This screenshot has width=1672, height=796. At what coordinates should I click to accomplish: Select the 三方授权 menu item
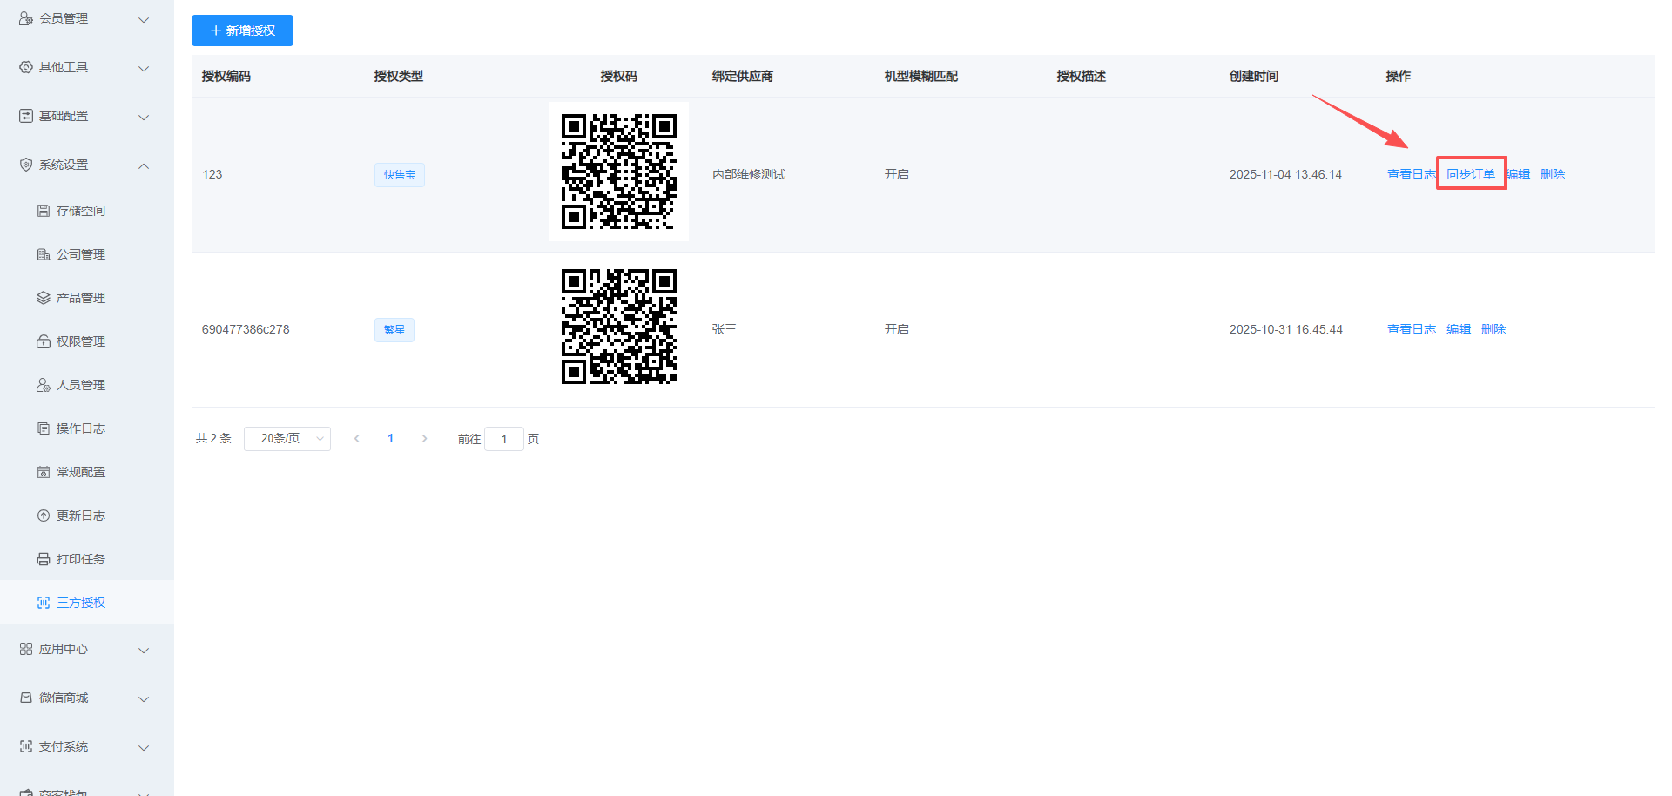tap(80, 603)
